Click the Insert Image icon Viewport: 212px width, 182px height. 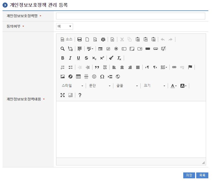[x=63, y=77]
